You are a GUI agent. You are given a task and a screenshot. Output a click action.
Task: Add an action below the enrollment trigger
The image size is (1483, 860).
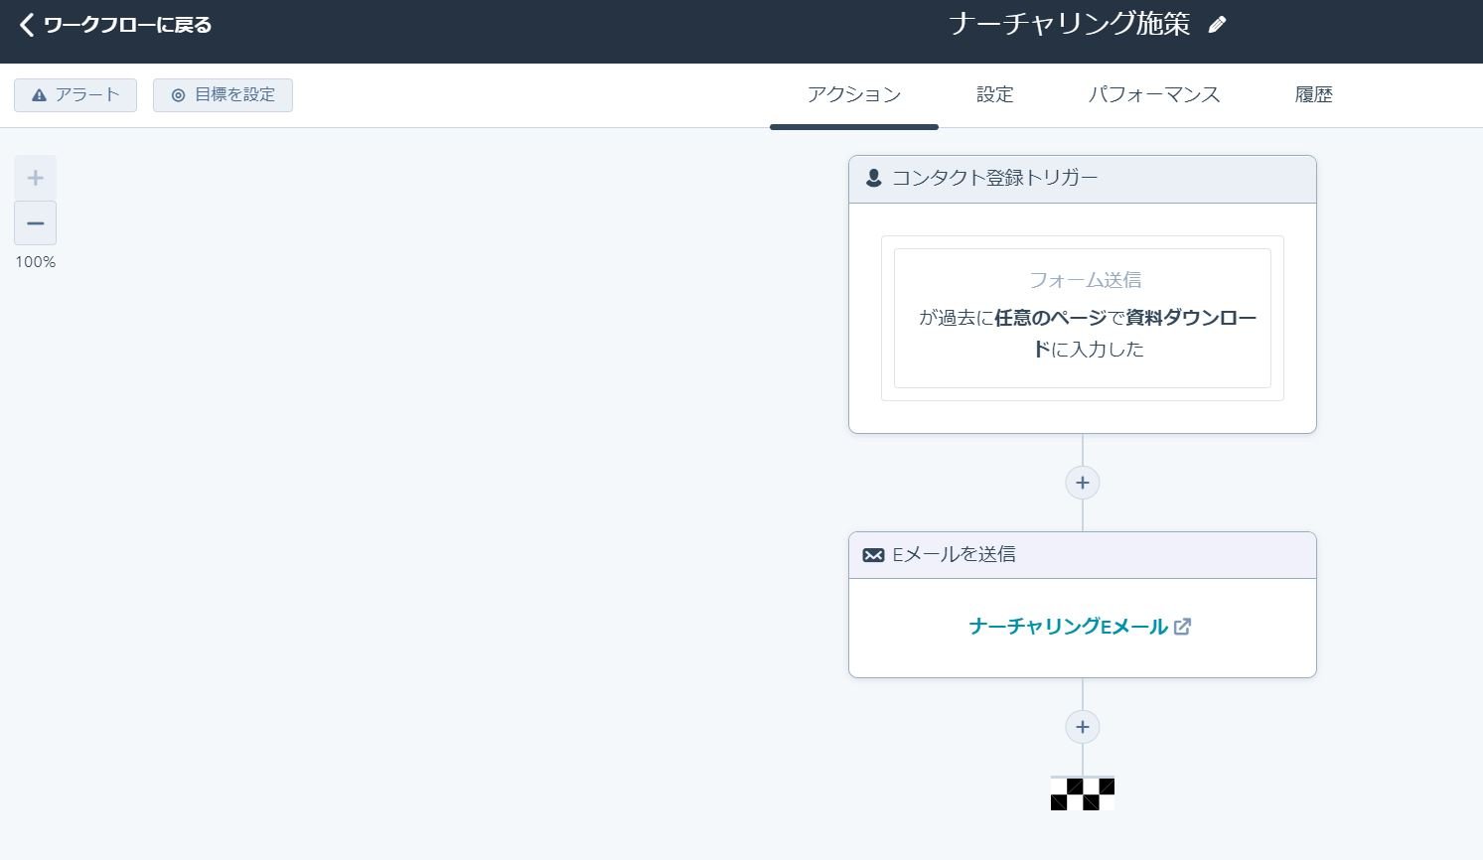1082,483
